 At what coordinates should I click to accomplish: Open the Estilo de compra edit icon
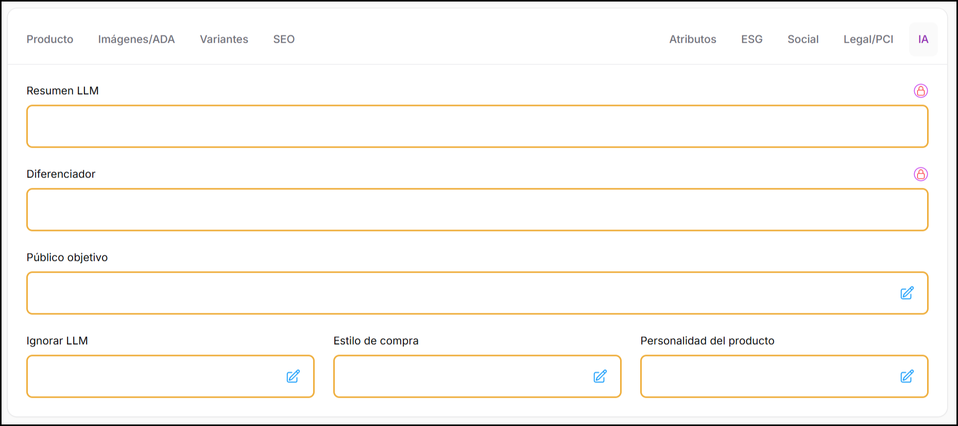600,377
